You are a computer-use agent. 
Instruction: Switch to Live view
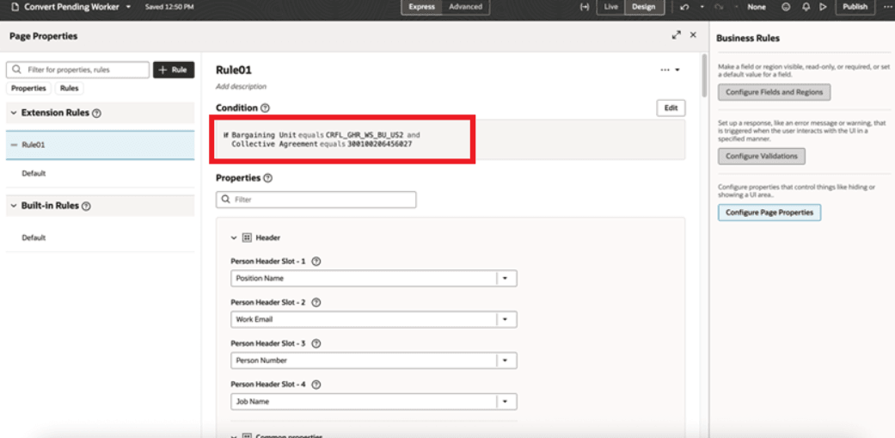[610, 7]
